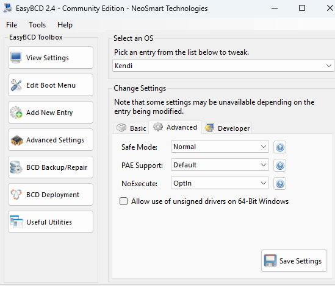
Task: Click the BCD Deployment icon
Action: (x=16, y=194)
